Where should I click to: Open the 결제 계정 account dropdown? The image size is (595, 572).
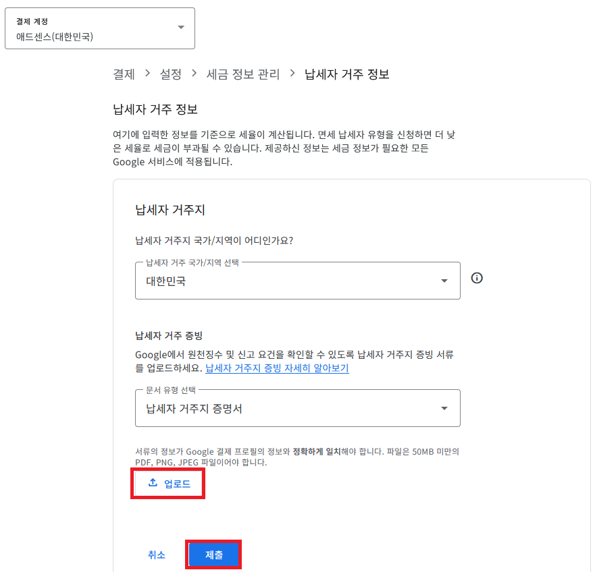[100, 28]
